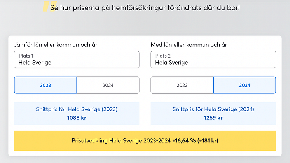Screen dimensions: 290x163
Task: Click "Hela Sverige" inside the Plats 2 field
Action: [171, 62]
